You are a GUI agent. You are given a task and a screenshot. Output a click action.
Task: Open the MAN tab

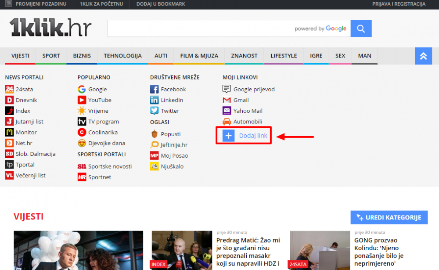click(364, 56)
